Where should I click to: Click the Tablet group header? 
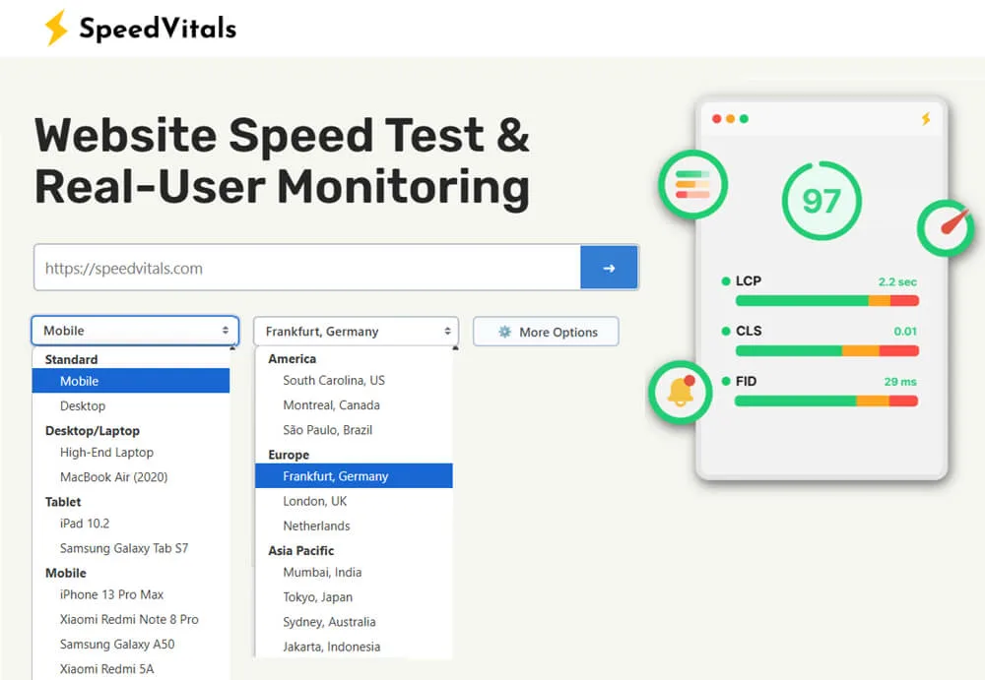[63, 502]
